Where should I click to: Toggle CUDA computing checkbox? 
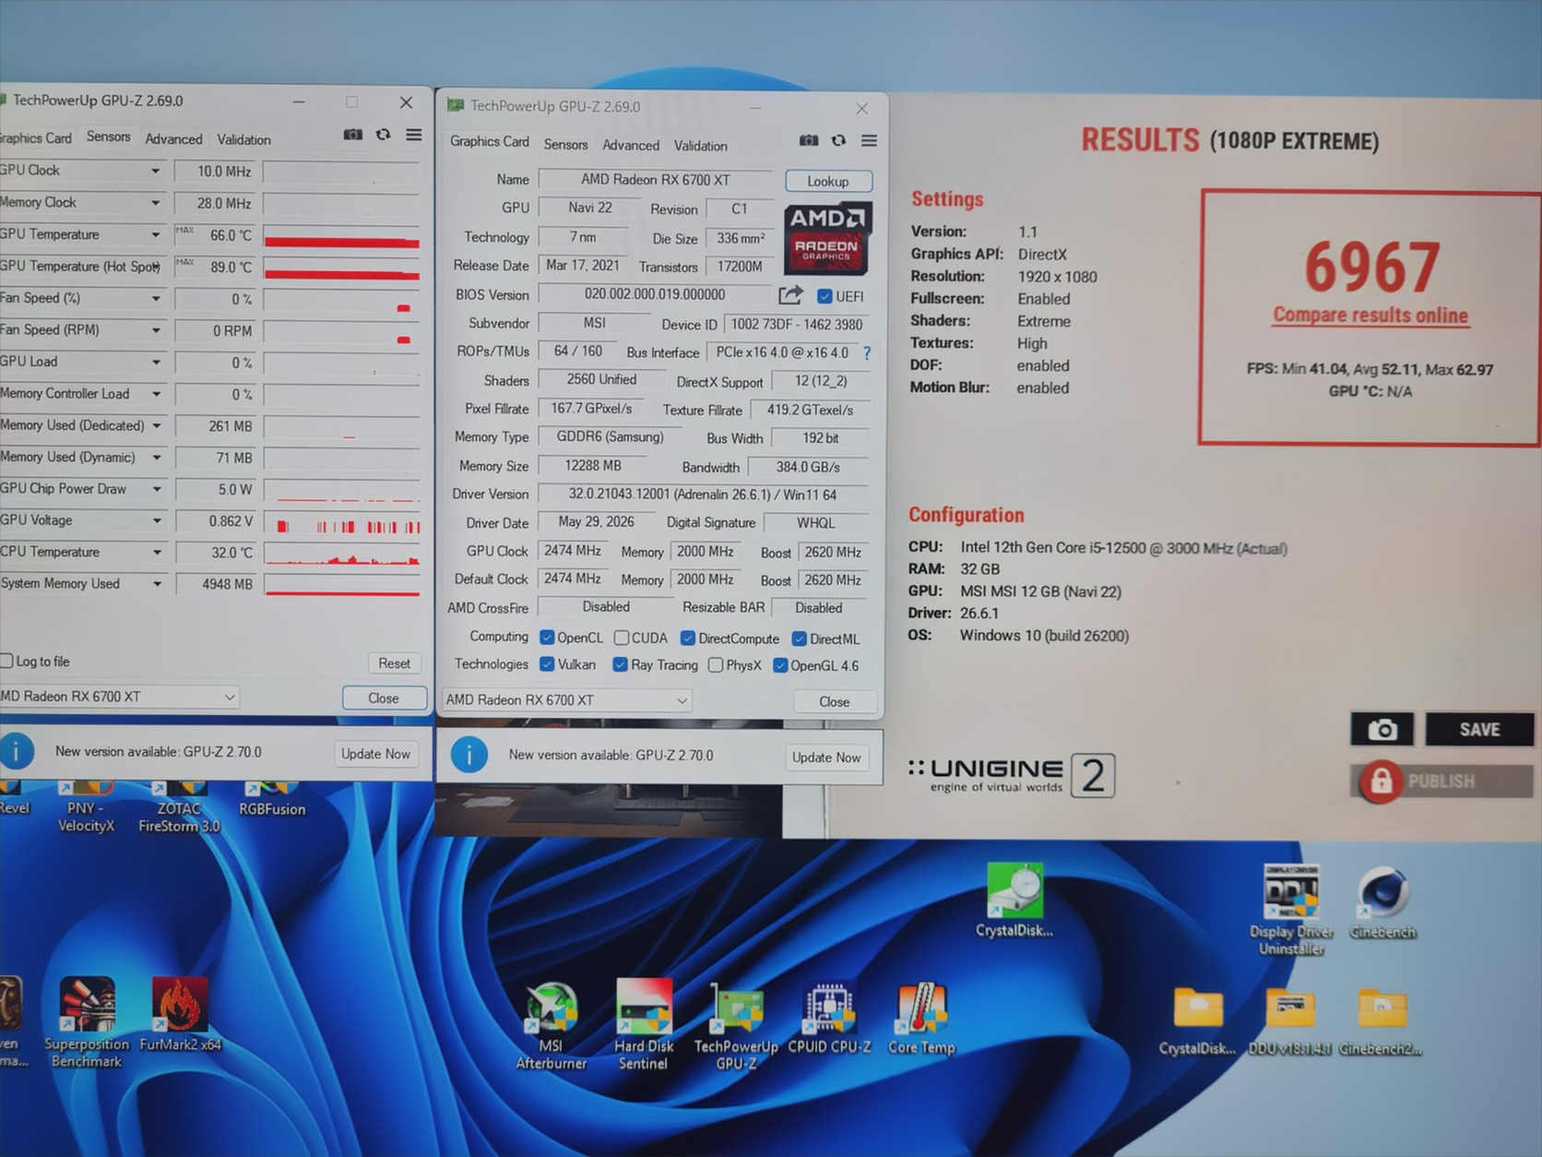coord(622,638)
